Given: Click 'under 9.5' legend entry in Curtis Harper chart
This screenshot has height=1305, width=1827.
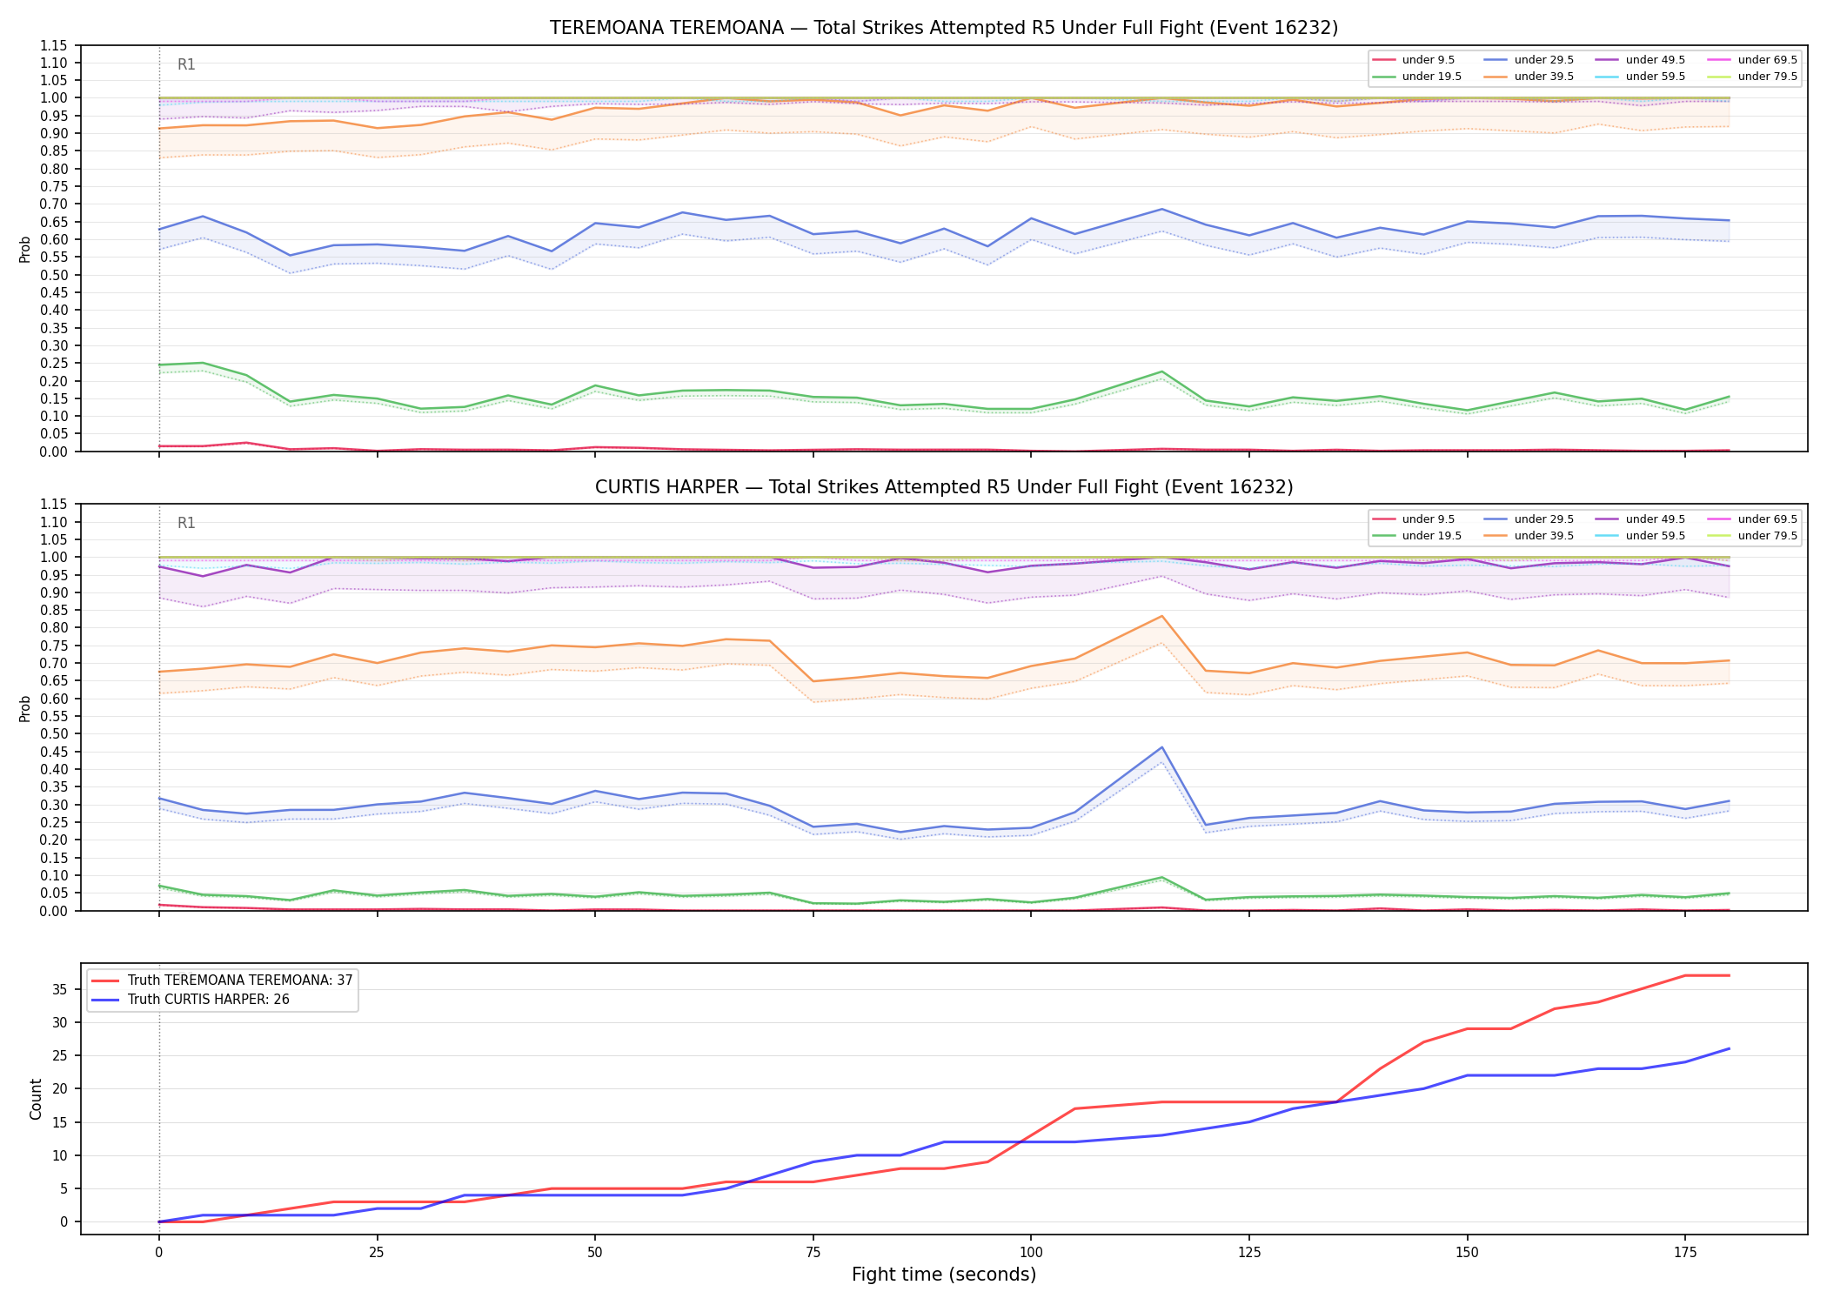Looking at the screenshot, I should pos(1414,519).
